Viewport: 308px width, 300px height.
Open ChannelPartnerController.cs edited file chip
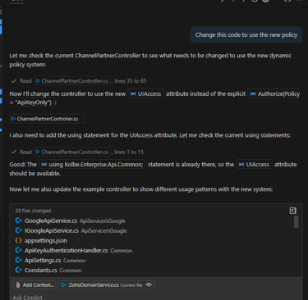tap(47, 119)
